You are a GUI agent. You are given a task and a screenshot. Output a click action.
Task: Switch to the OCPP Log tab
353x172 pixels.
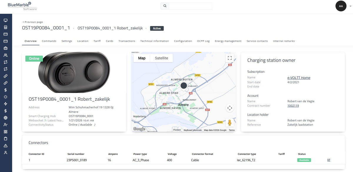(203, 41)
